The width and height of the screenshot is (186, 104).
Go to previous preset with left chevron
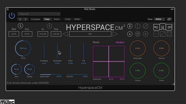pyautogui.click(x=20, y=19)
